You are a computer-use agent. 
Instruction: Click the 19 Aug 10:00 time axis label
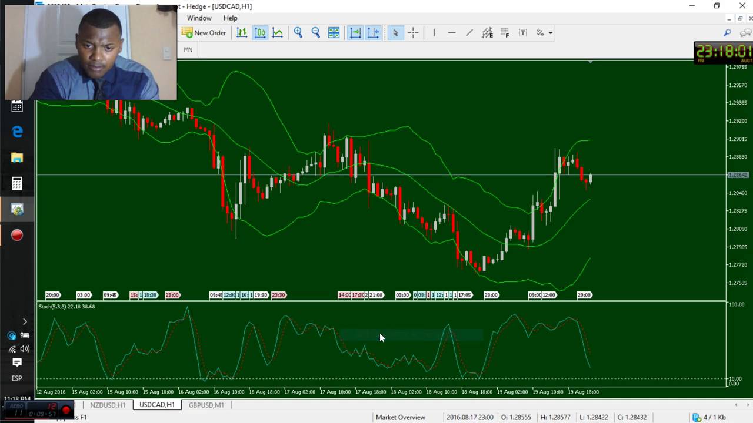(548, 392)
